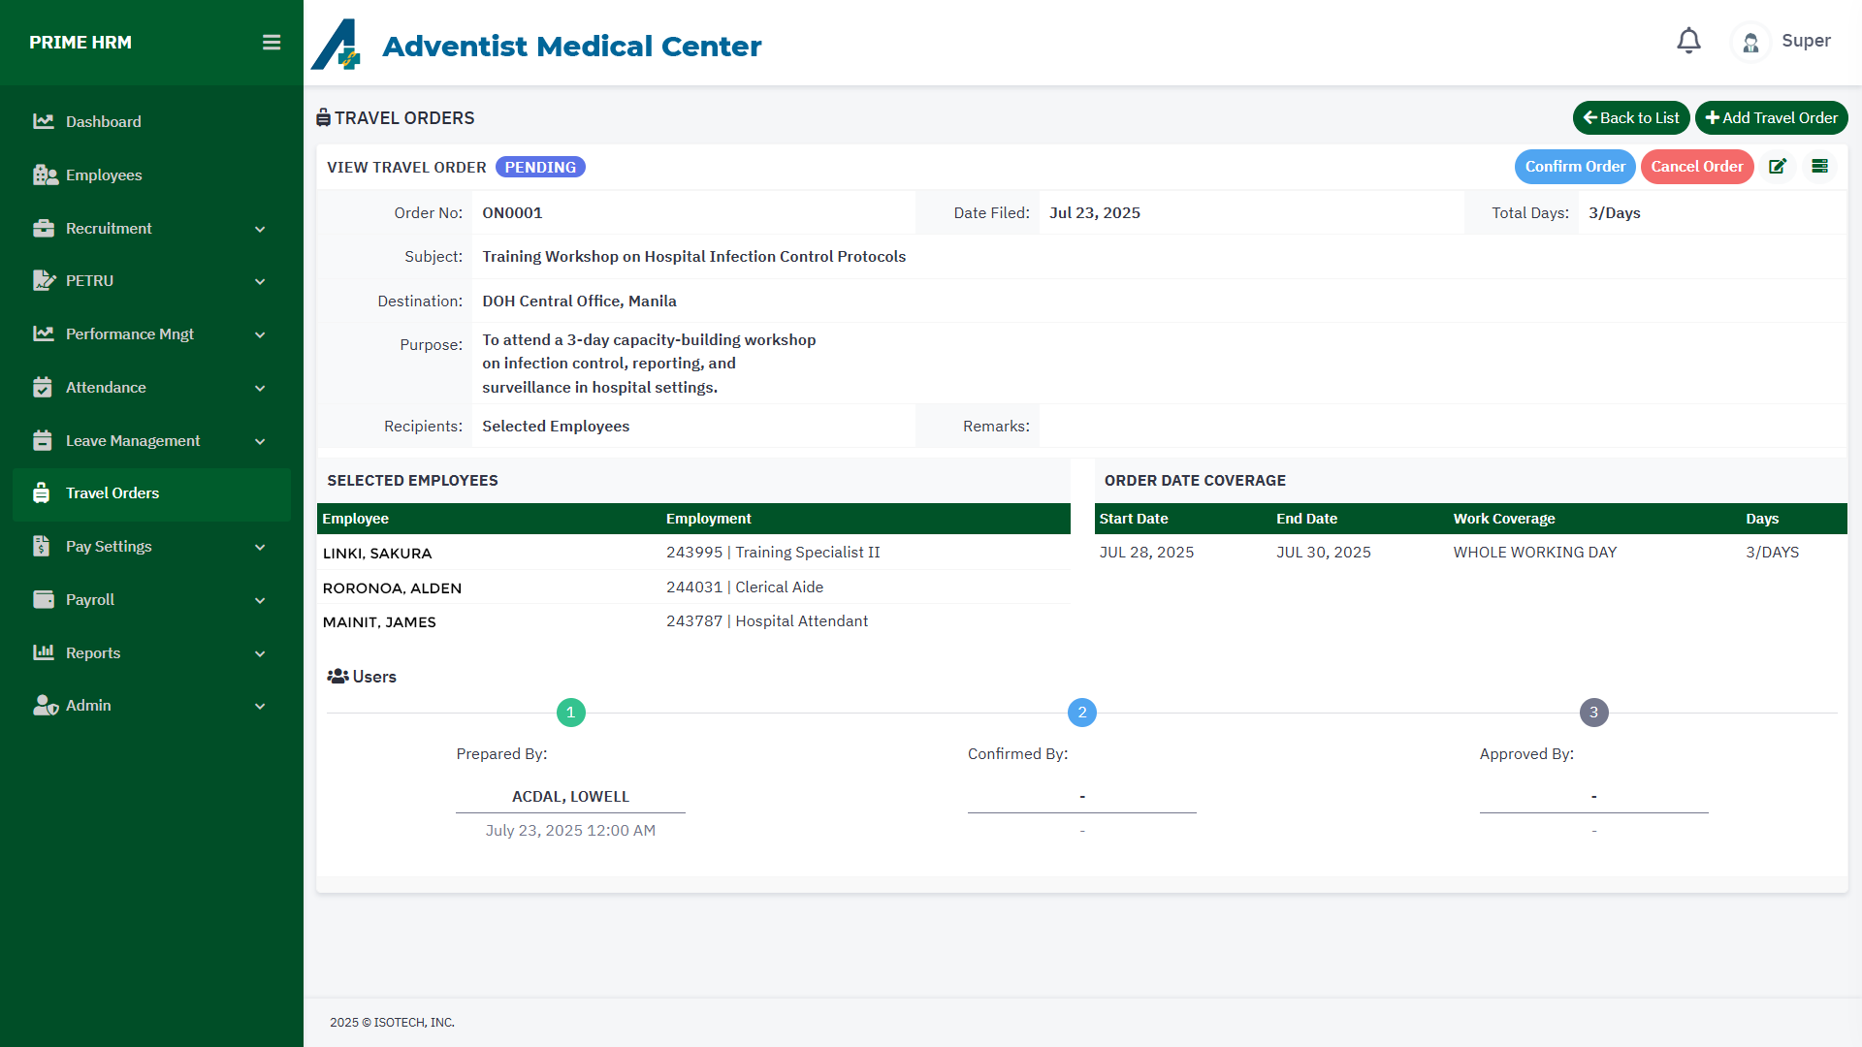Expand the Admin menu chevron

(260, 706)
